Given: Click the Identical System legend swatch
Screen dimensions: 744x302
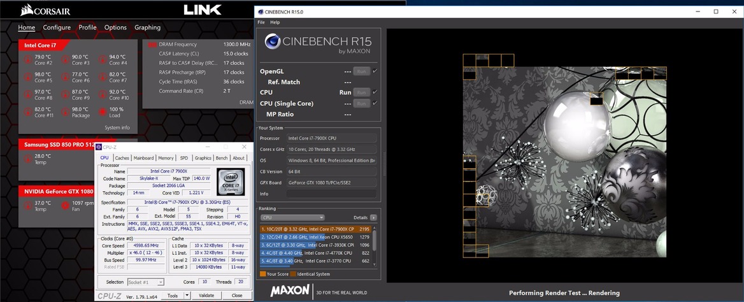Looking at the screenshot, I should [293, 274].
